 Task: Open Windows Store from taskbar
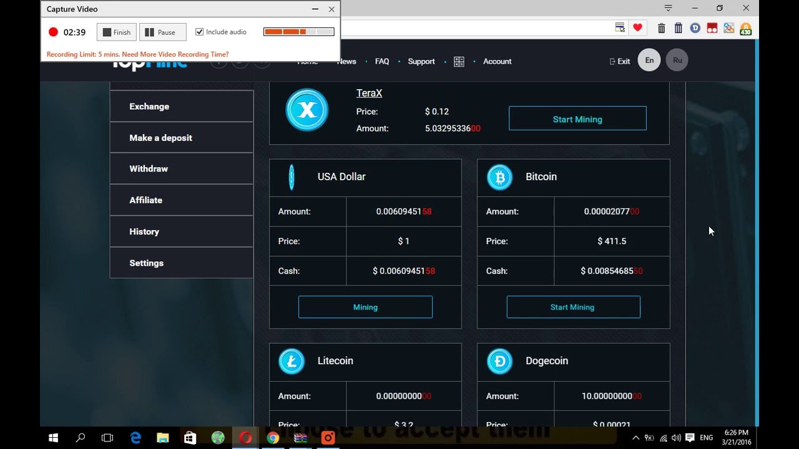click(x=190, y=438)
